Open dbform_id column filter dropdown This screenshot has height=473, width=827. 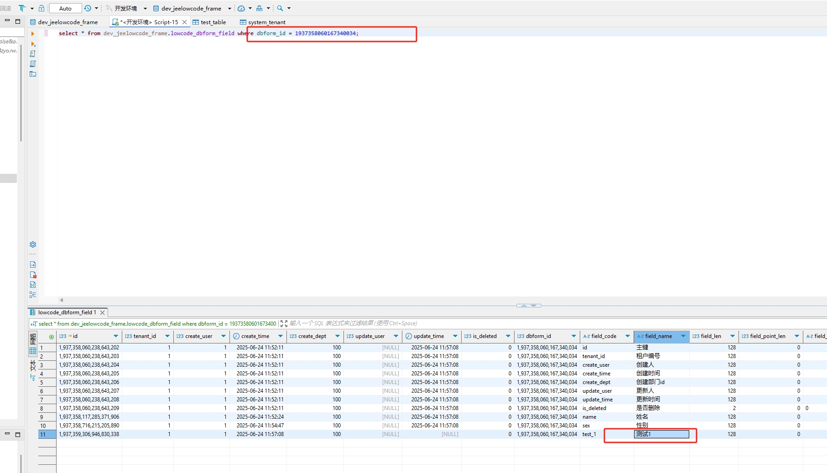574,336
